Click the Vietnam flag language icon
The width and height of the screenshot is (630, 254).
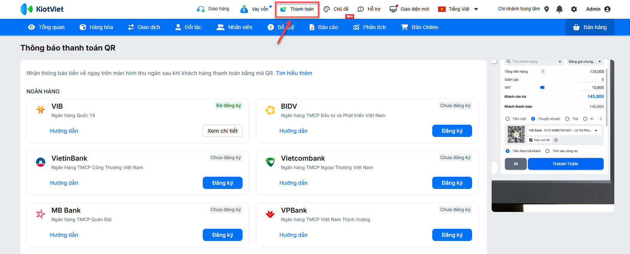point(442,9)
